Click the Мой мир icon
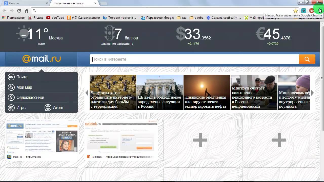This screenshot has height=182, width=324. pyautogui.click(x=11, y=87)
